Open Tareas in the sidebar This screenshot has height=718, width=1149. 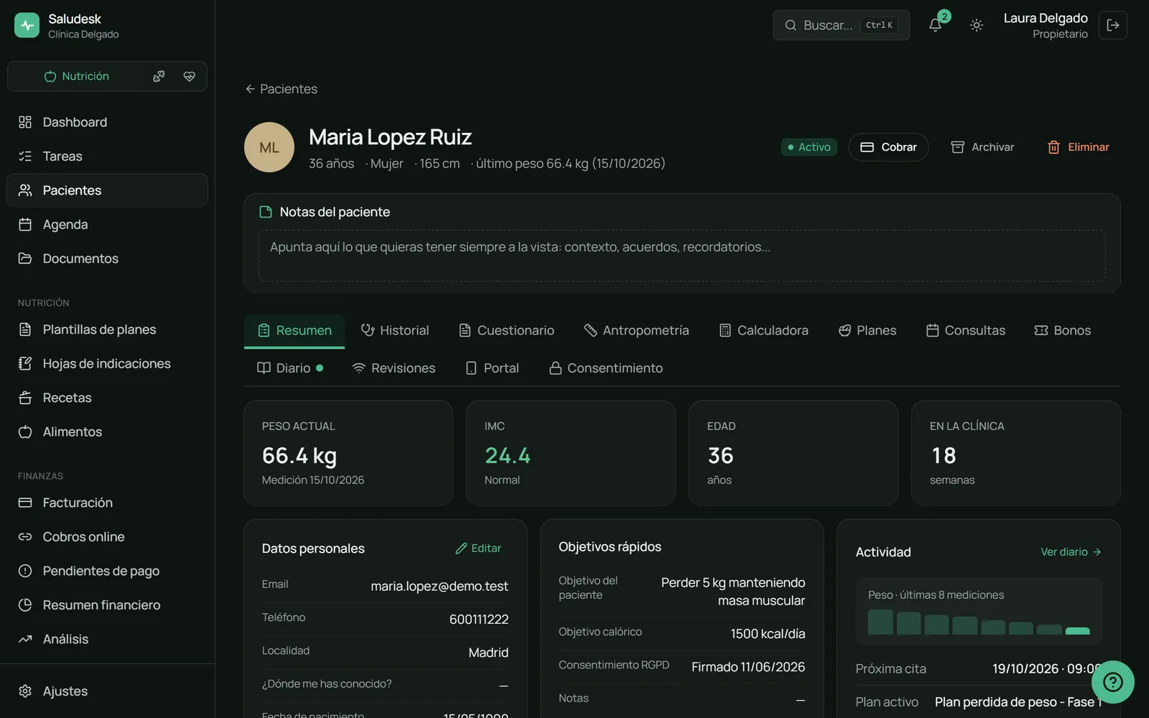coord(107,156)
